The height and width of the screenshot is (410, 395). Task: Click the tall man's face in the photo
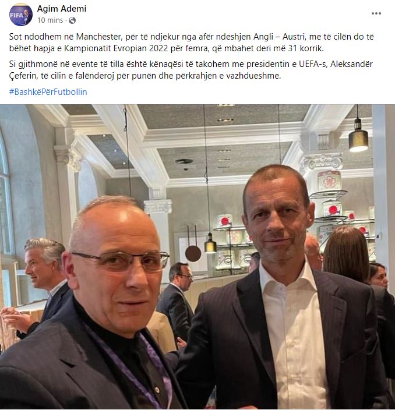277,217
